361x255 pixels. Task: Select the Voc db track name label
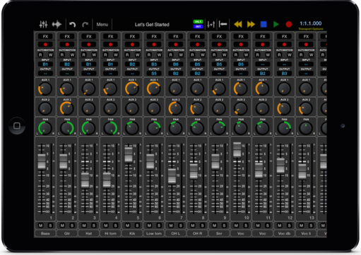284,234
